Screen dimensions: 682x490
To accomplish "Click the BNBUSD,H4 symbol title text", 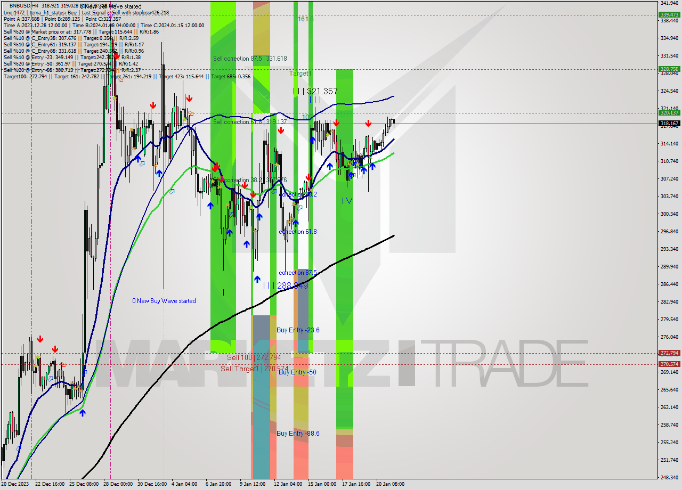I will 24,5.
